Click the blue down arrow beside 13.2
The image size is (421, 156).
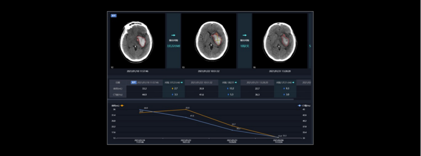point(227,88)
